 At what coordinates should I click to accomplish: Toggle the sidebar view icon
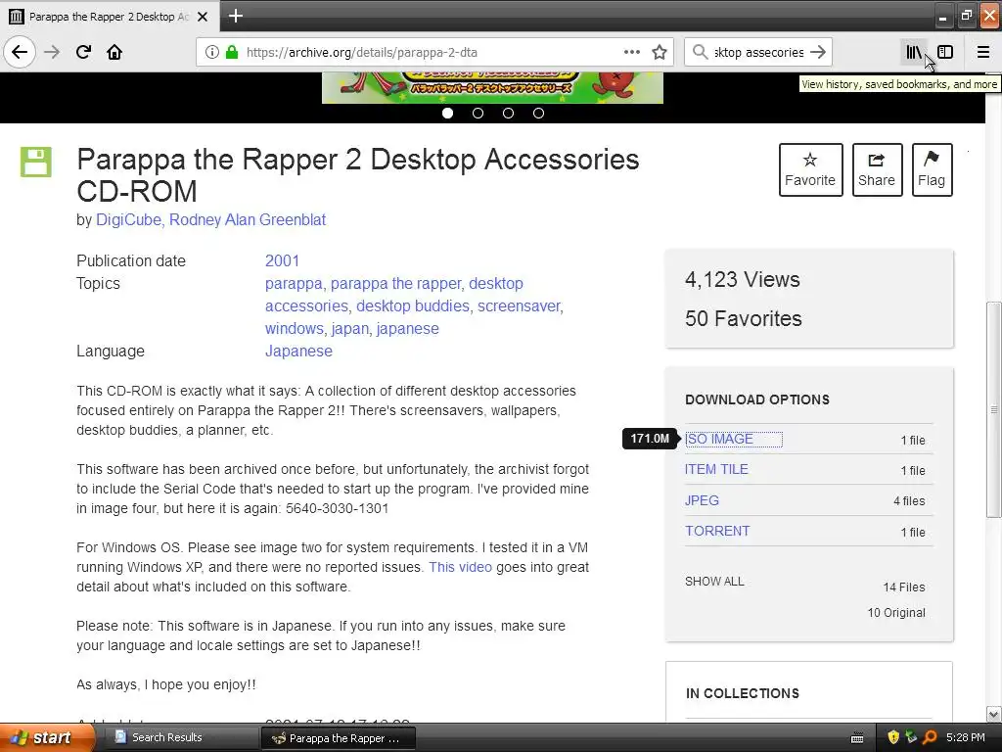945,52
